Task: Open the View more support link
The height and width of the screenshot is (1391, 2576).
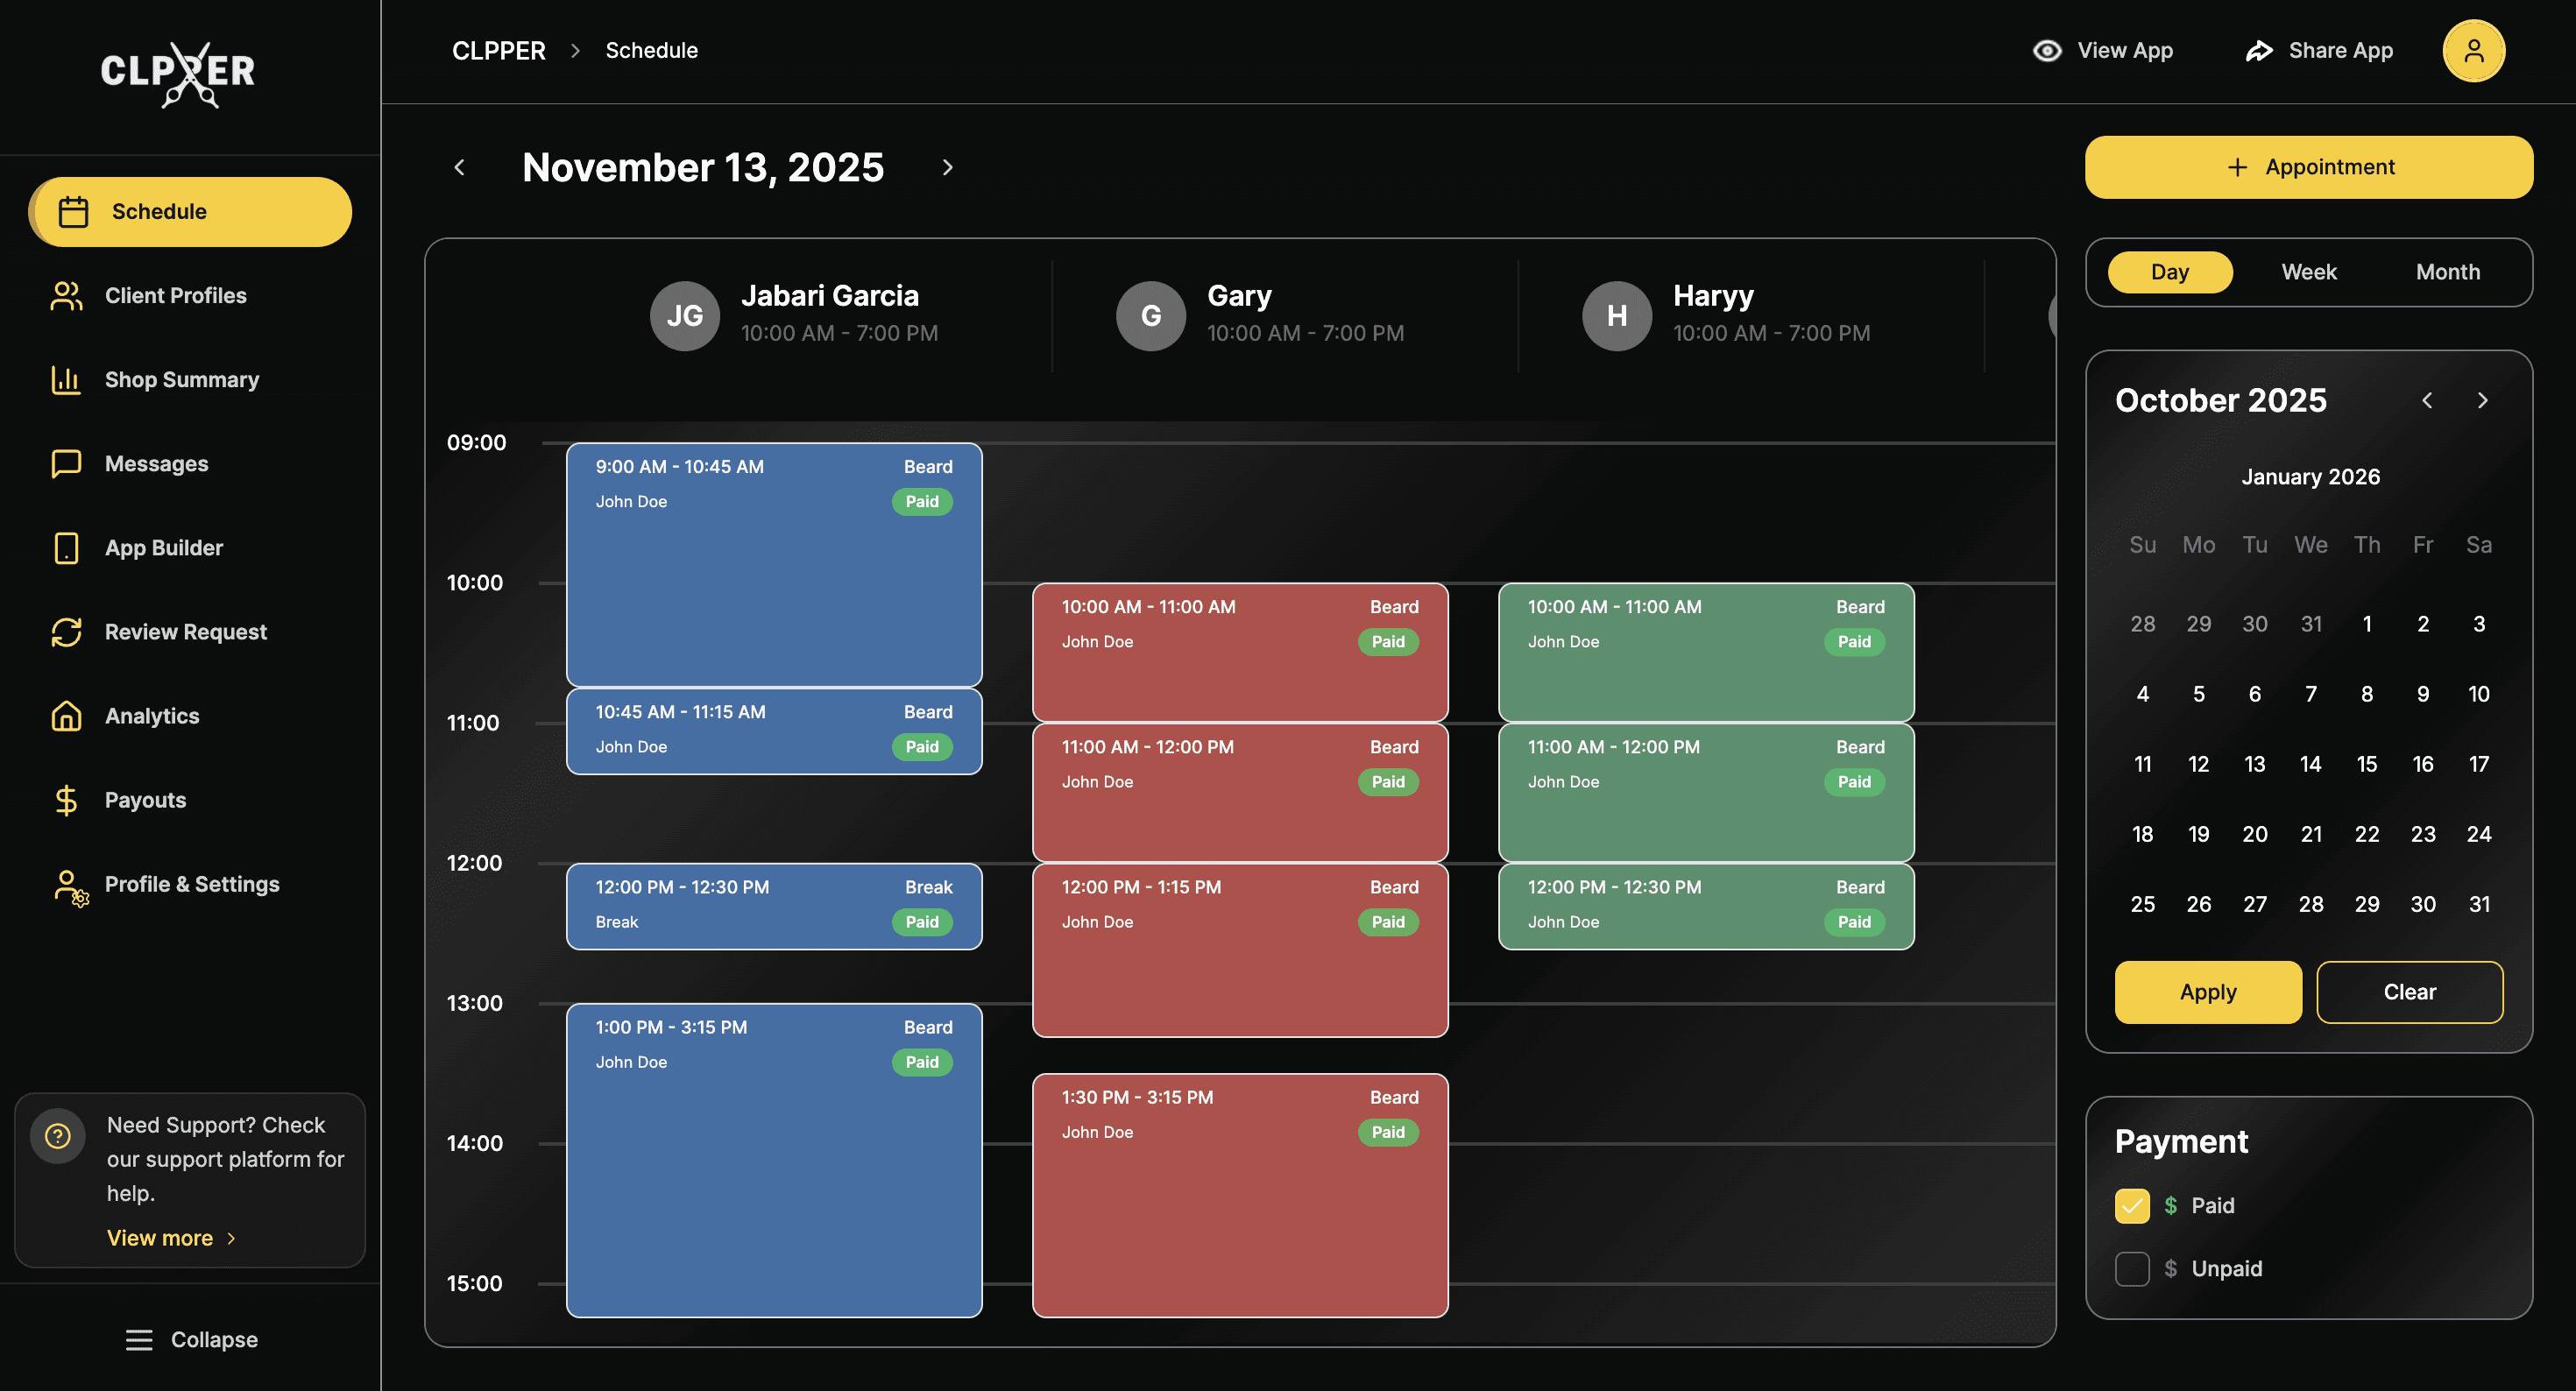Action: pos(170,1238)
